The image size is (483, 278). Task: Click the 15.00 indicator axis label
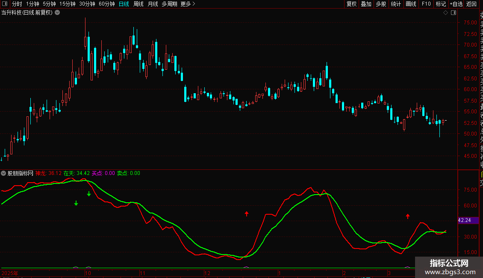(470, 252)
